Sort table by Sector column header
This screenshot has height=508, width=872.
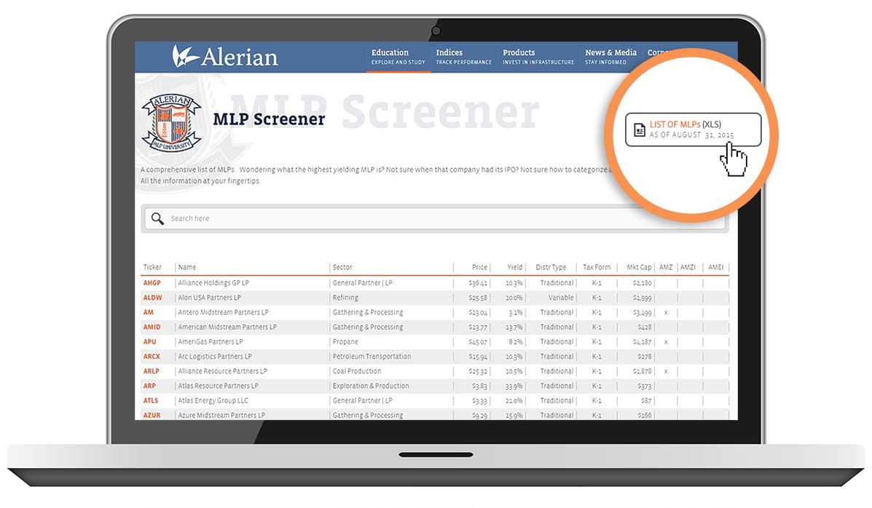(x=342, y=267)
